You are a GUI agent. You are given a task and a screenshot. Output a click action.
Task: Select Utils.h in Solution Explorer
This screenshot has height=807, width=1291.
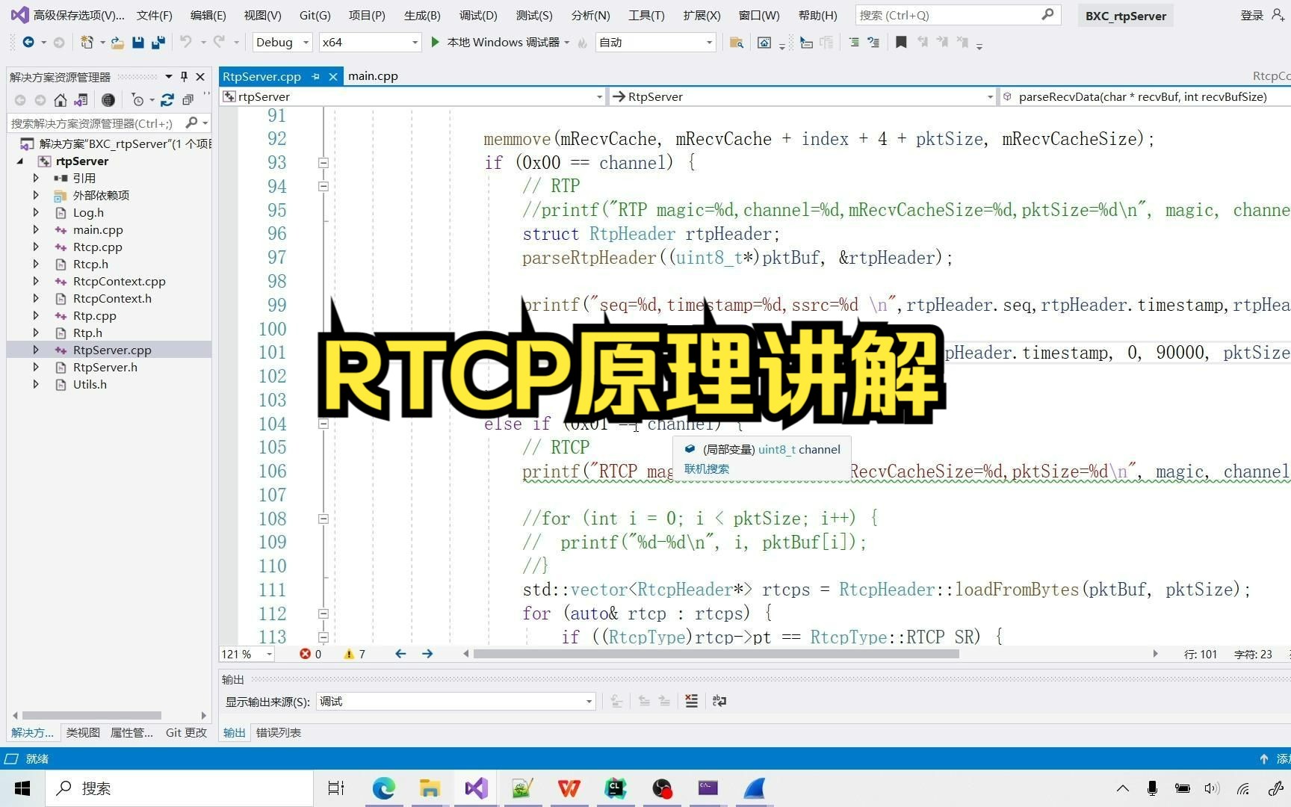pos(90,384)
